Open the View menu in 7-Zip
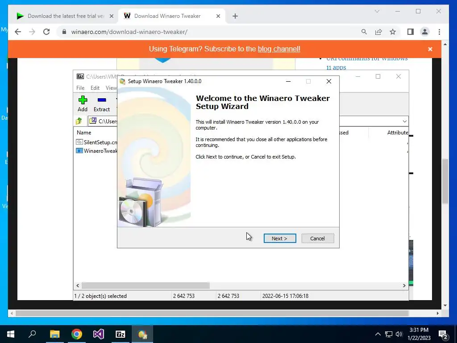The image size is (457, 343). pos(111,88)
